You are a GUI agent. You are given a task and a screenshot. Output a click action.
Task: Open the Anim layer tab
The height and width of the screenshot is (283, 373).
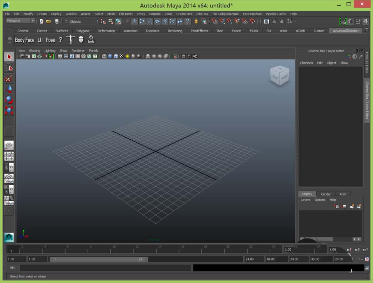[x=343, y=194]
